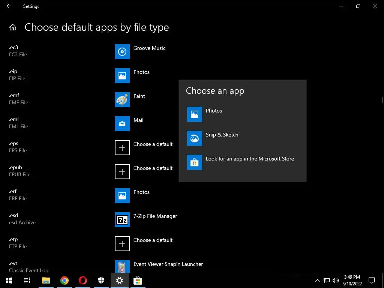Click the Photos icon for .eip
This screenshot has width=384, height=288.
click(x=122, y=76)
